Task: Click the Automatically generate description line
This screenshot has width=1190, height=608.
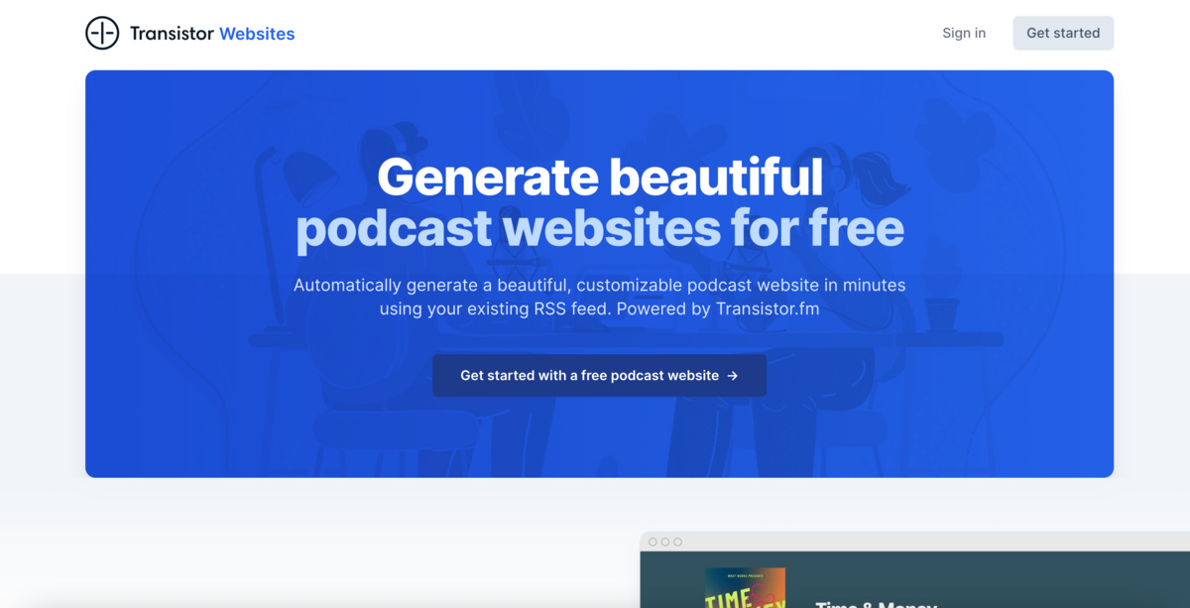Action: (600, 285)
